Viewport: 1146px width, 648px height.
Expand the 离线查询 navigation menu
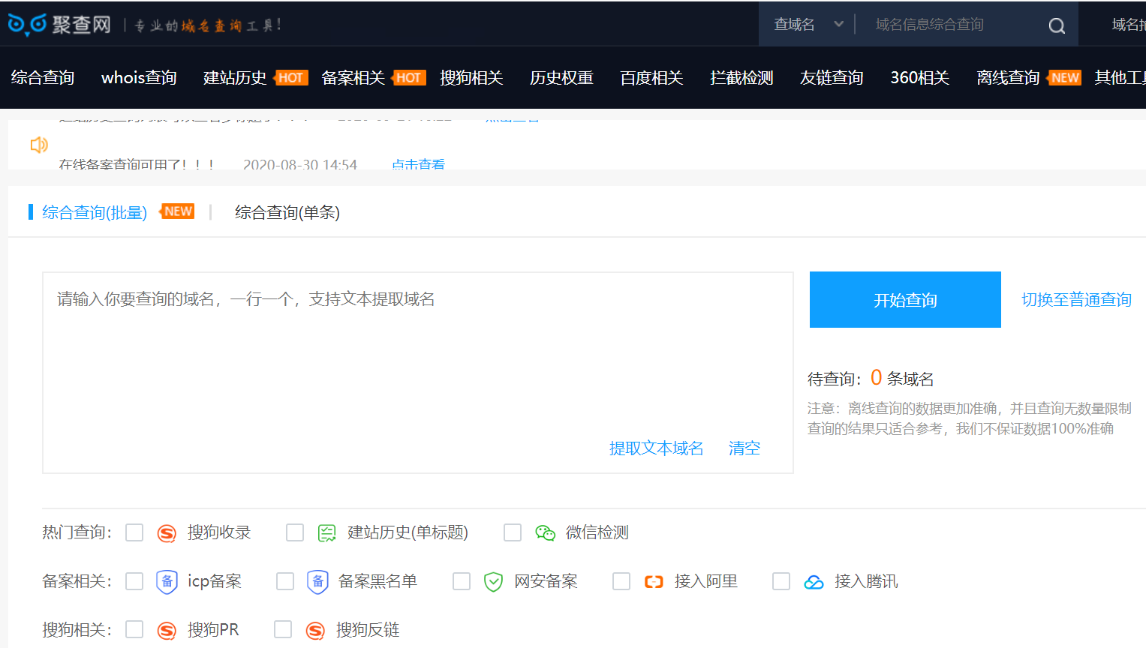[1007, 78]
